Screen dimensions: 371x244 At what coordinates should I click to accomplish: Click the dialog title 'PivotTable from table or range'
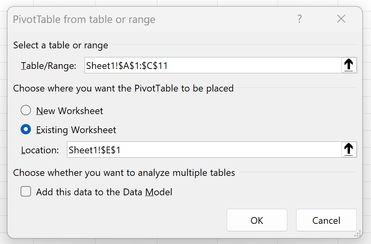click(84, 19)
